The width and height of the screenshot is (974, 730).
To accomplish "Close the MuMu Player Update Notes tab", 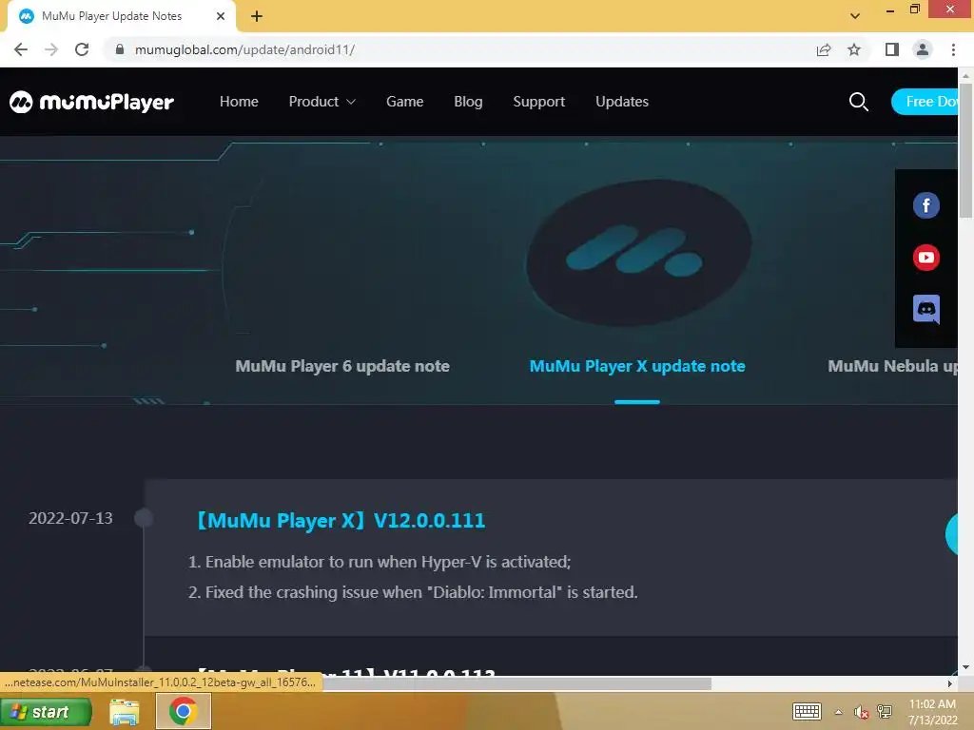I will pyautogui.click(x=221, y=16).
